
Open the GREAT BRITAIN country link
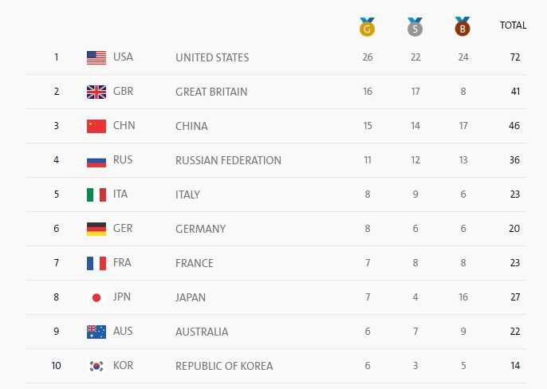pyautogui.click(x=211, y=92)
